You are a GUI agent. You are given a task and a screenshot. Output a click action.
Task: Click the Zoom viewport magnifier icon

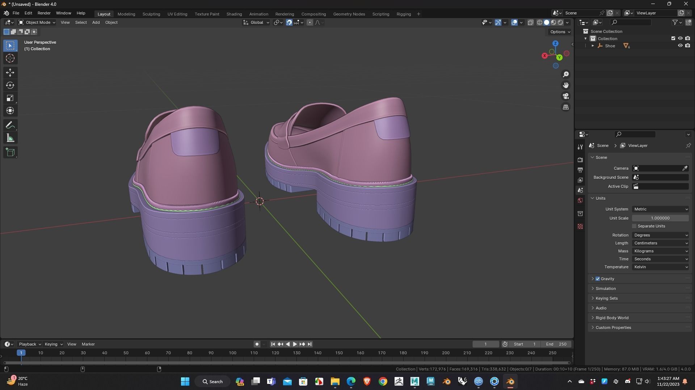pyautogui.click(x=566, y=74)
